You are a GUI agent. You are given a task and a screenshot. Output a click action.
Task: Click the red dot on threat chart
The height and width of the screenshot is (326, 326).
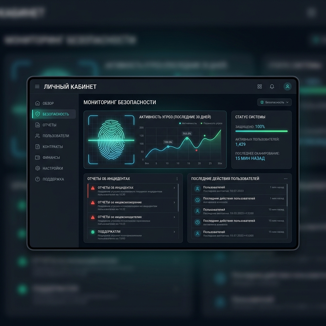pyautogui.click(x=196, y=150)
